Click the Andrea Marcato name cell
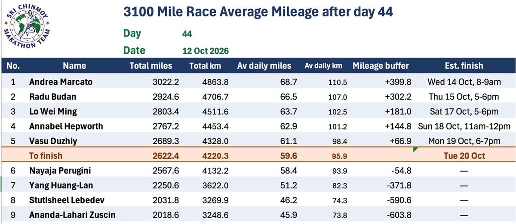The height and width of the screenshot is (224, 516). click(61, 82)
